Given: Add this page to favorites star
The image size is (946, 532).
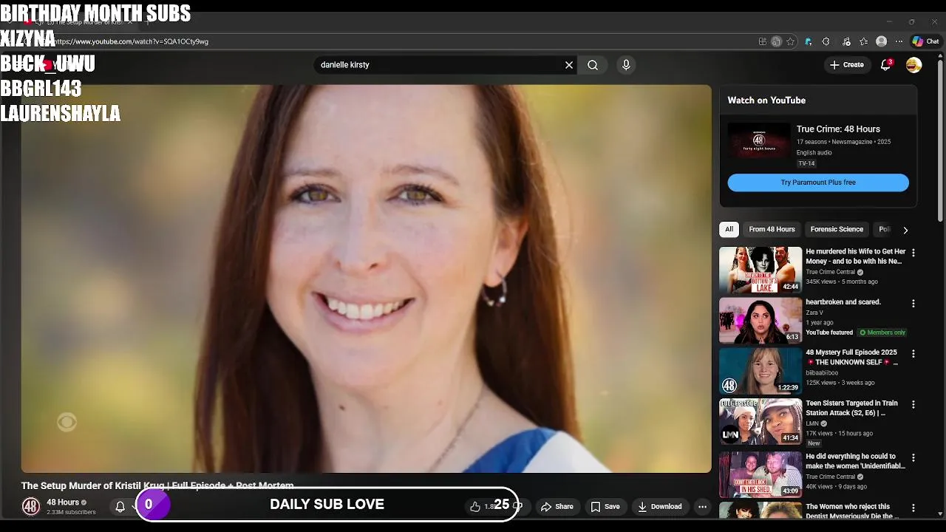Looking at the screenshot, I should coord(790,41).
